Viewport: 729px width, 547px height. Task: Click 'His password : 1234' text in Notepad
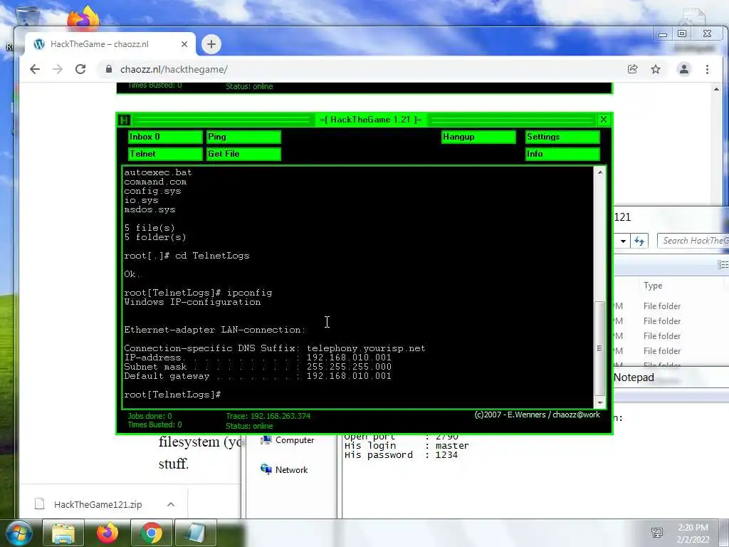pyautogui.click(x=402, y=455)
